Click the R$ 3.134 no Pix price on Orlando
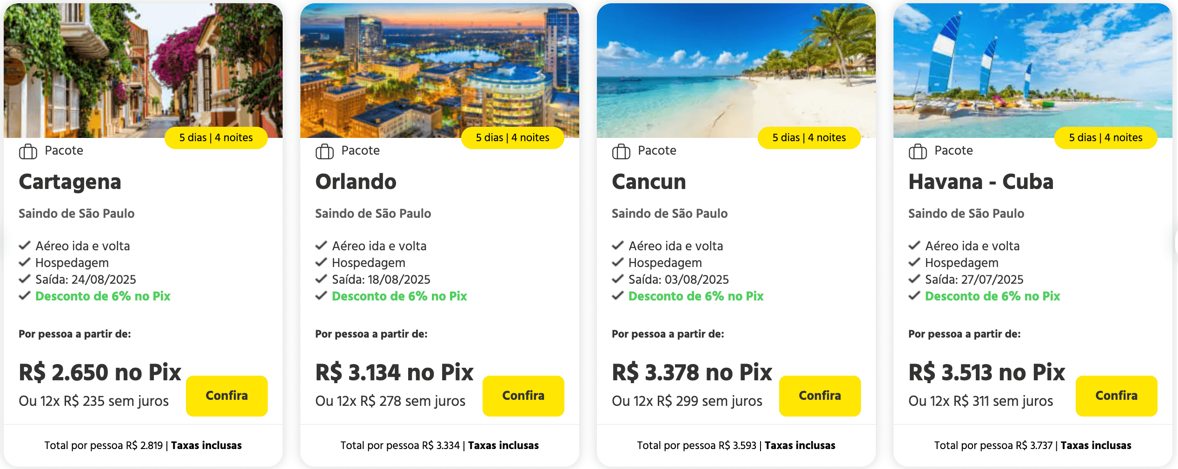1178x469 pixels. click(x=395, y=371)
